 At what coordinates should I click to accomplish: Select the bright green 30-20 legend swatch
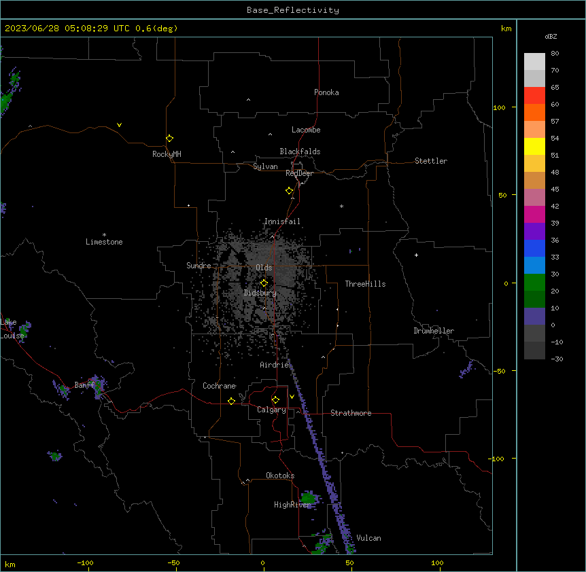[x=534, y=283]
